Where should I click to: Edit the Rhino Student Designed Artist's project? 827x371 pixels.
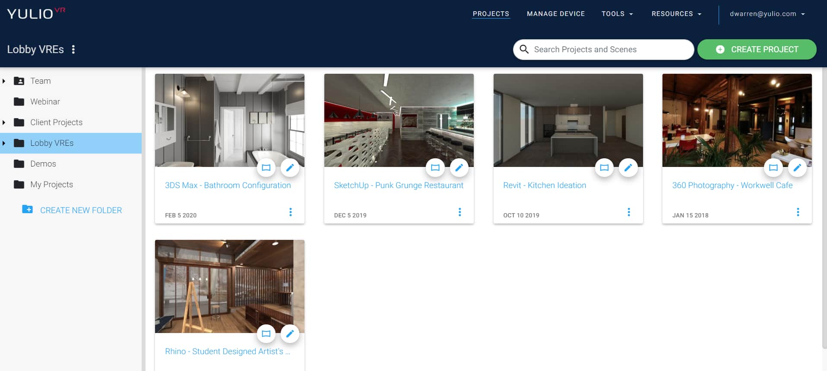(x=290, y=333)
